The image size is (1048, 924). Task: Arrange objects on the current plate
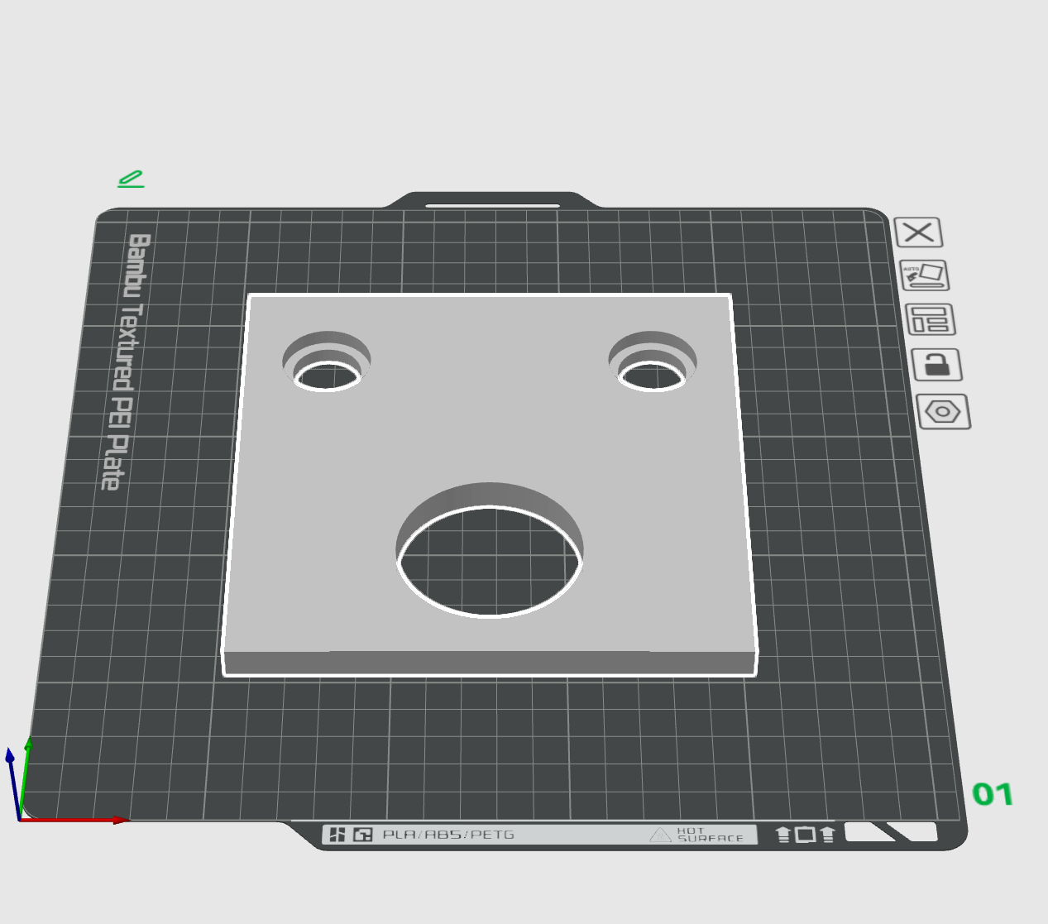(931, 319)
